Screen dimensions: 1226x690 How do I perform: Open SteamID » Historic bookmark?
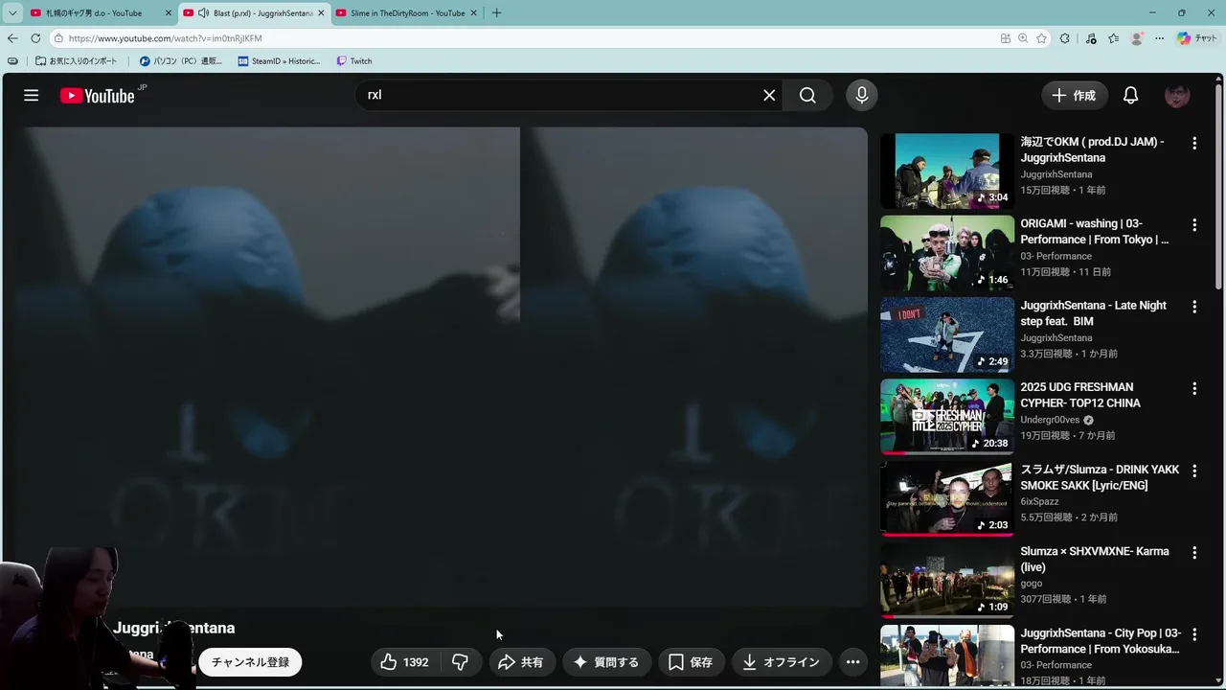tap(279, 60)
